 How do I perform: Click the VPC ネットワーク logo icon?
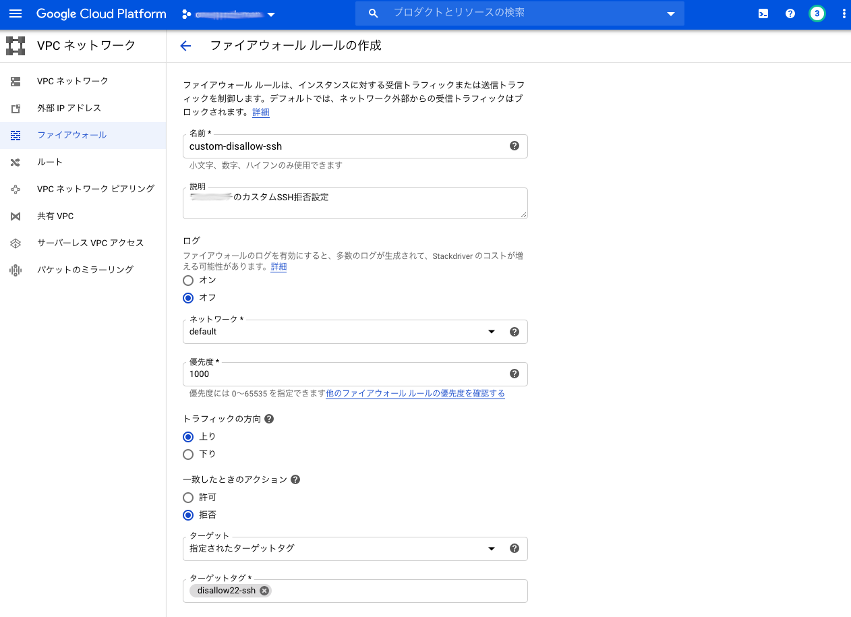coord(15,45)
